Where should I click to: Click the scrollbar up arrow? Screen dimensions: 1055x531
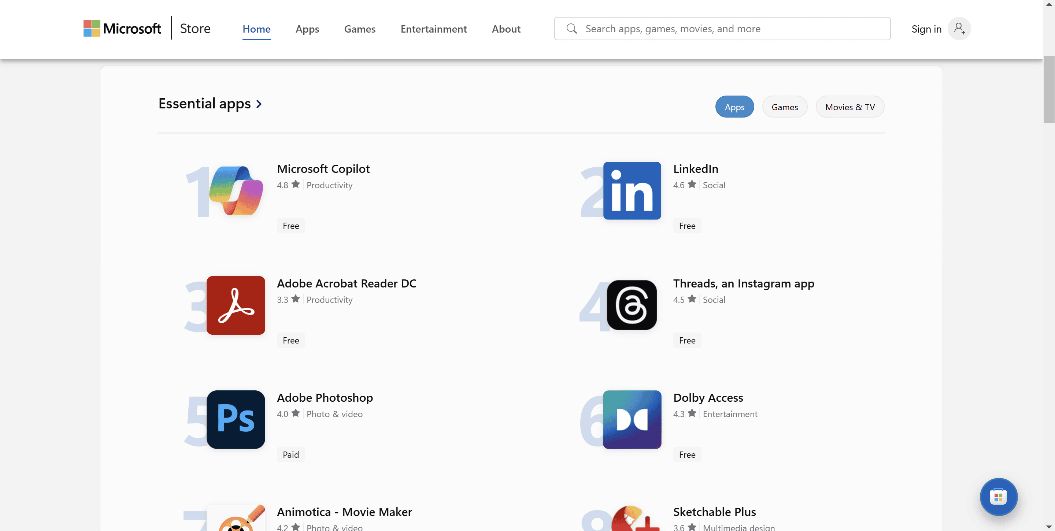tap(1048, 4)
